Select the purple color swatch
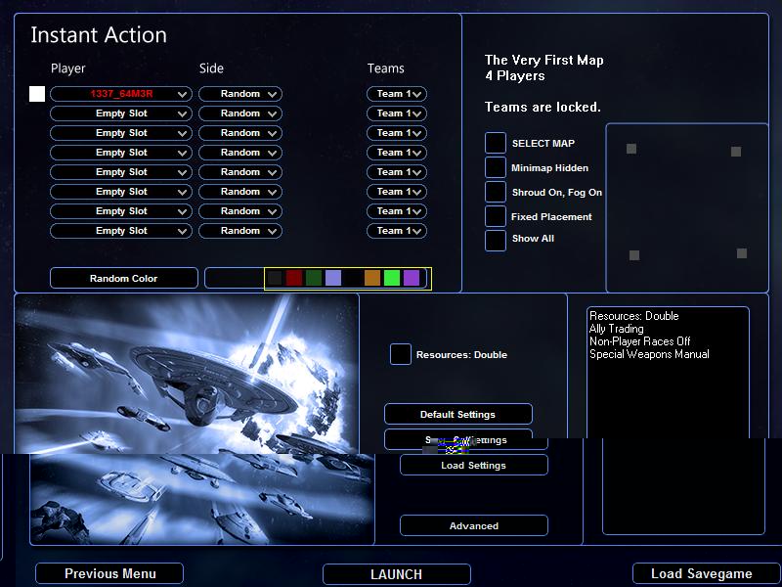The image size is (782, 587). (412, 279)
